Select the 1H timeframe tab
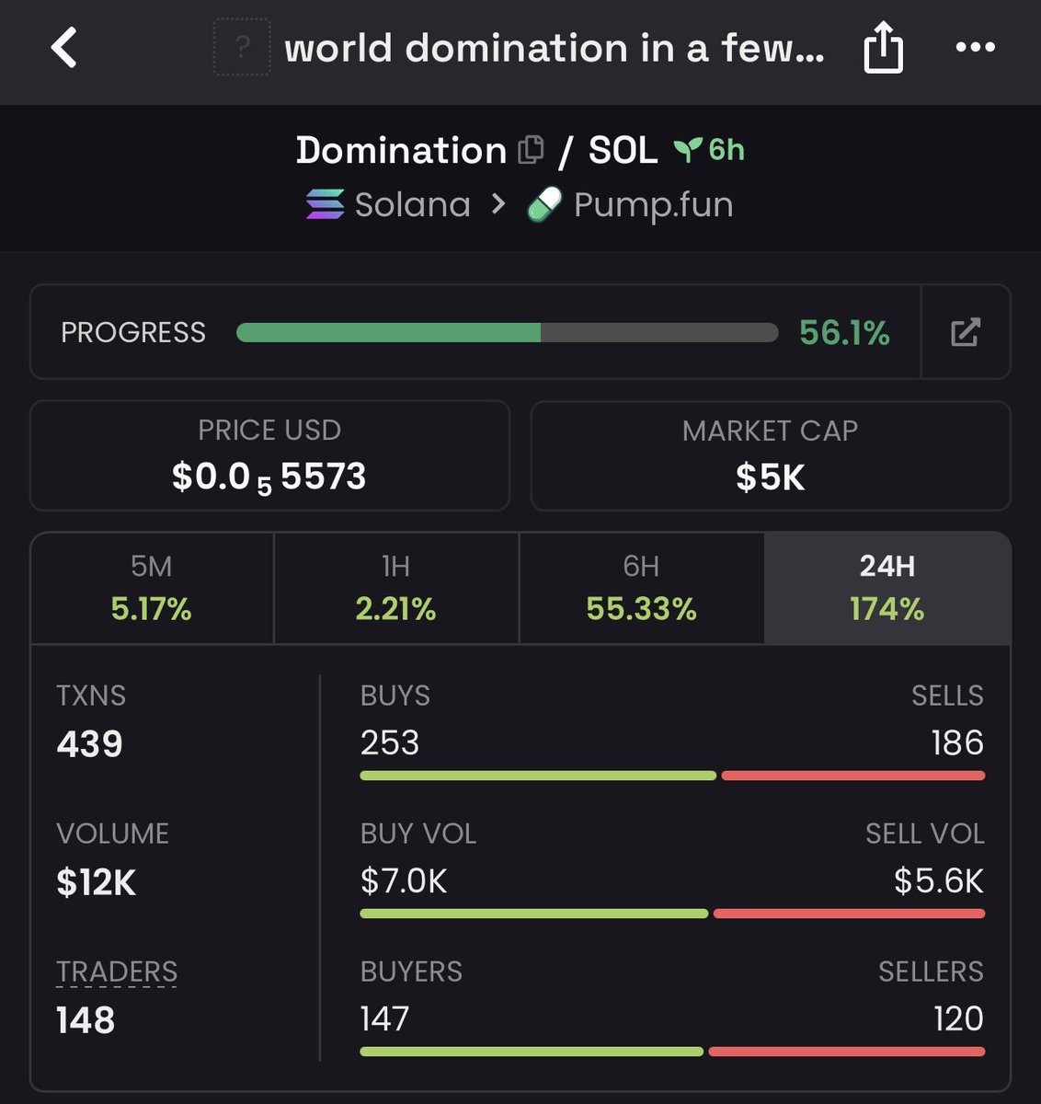The height and width of the screenshot is (1104, 1041). [x=396, y=588]
